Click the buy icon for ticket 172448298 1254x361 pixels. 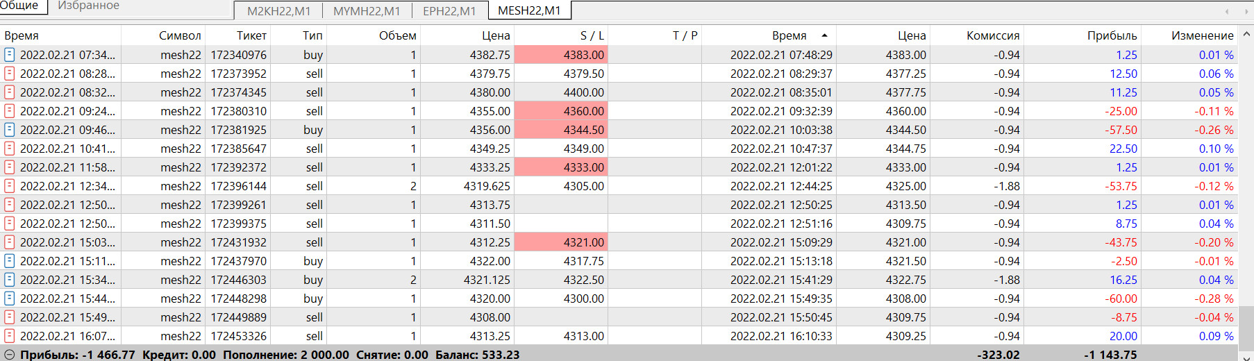tap(10, 299)
